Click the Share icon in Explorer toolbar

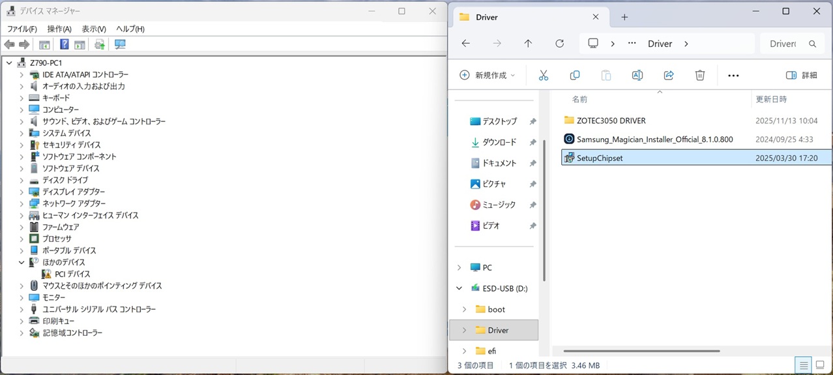669,76
